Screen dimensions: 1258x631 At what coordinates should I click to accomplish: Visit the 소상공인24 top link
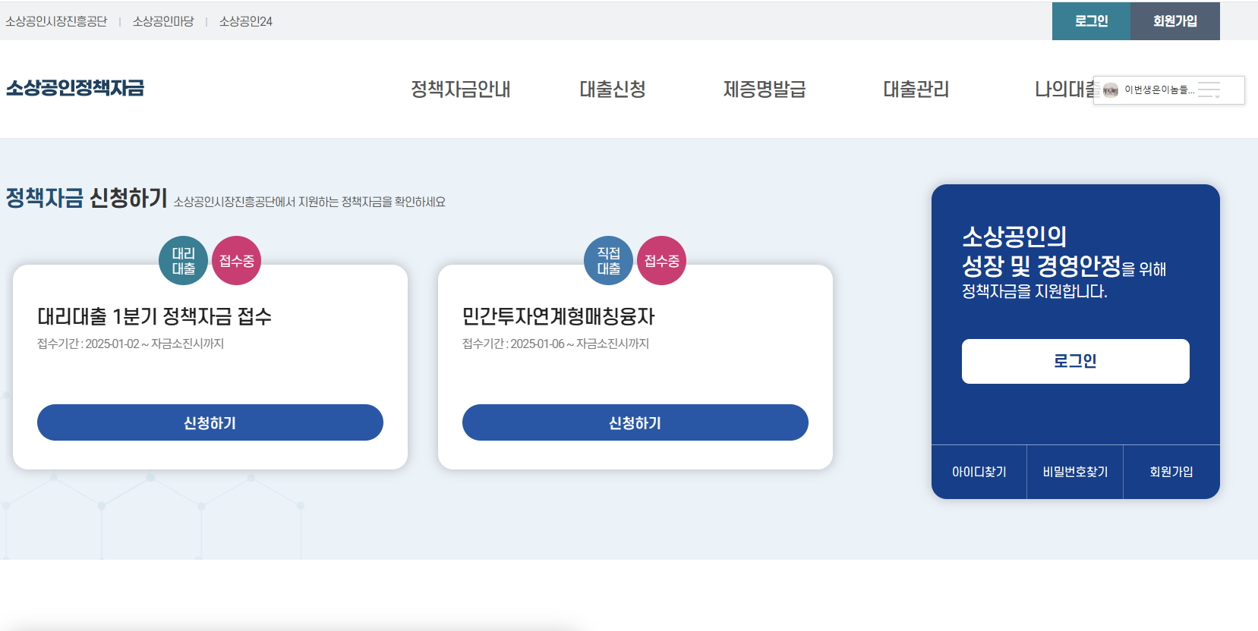pos(245,21)
